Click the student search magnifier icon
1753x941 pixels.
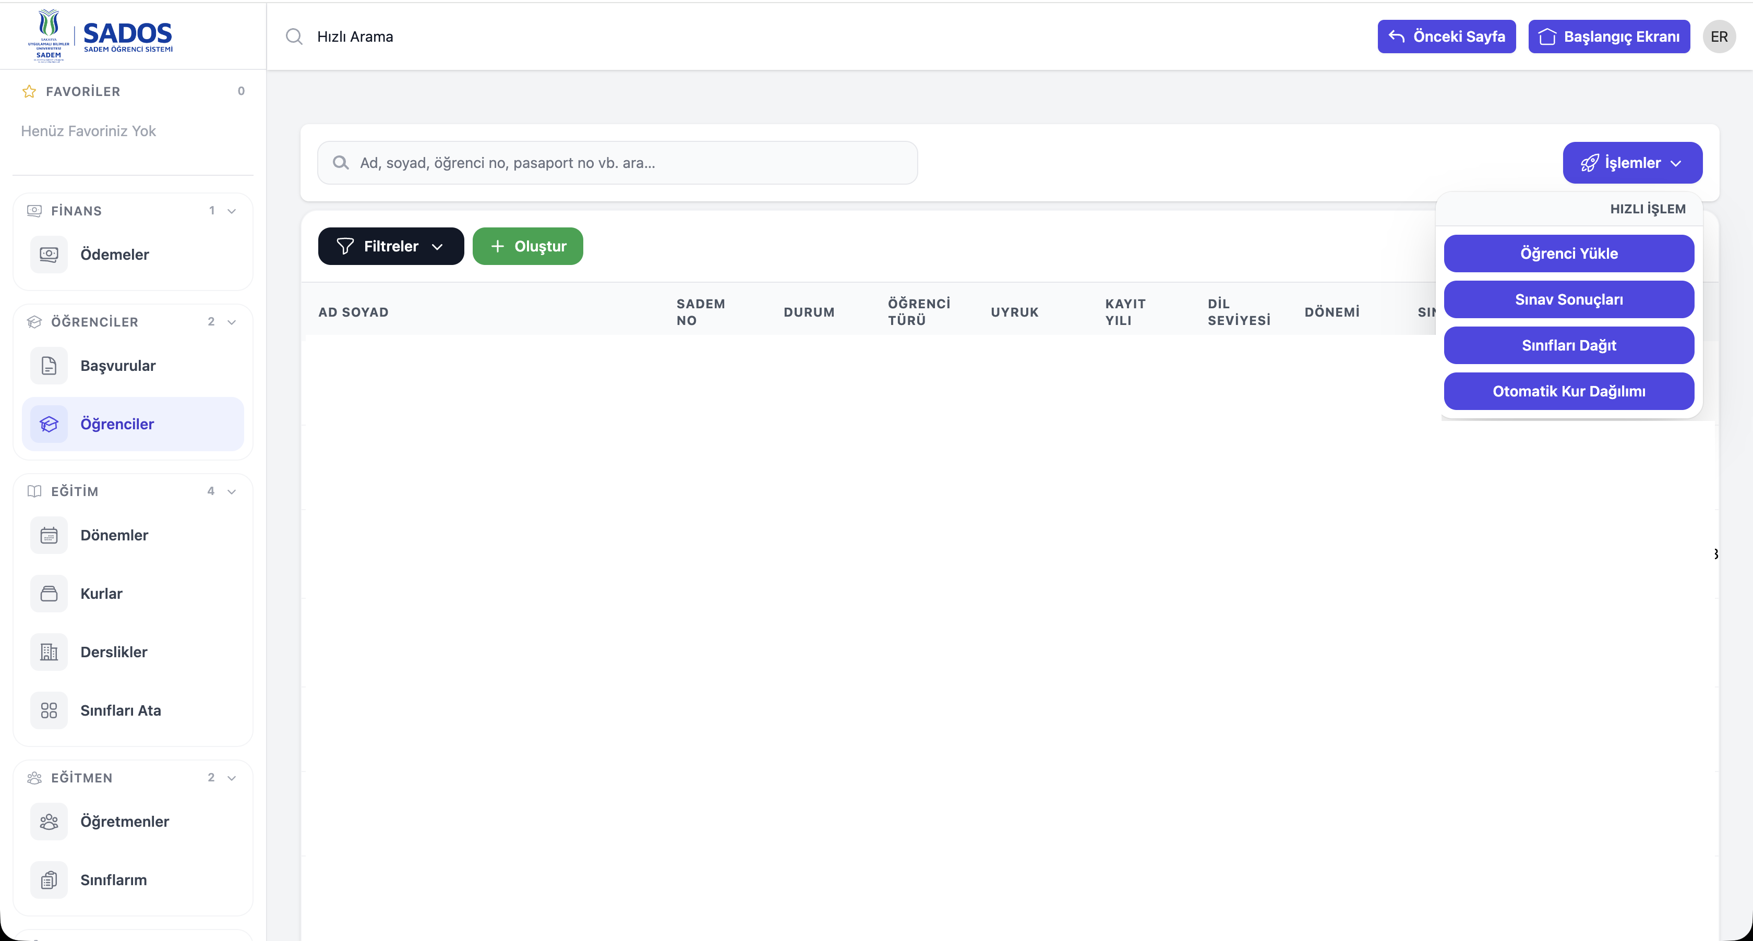pos(341,163)
